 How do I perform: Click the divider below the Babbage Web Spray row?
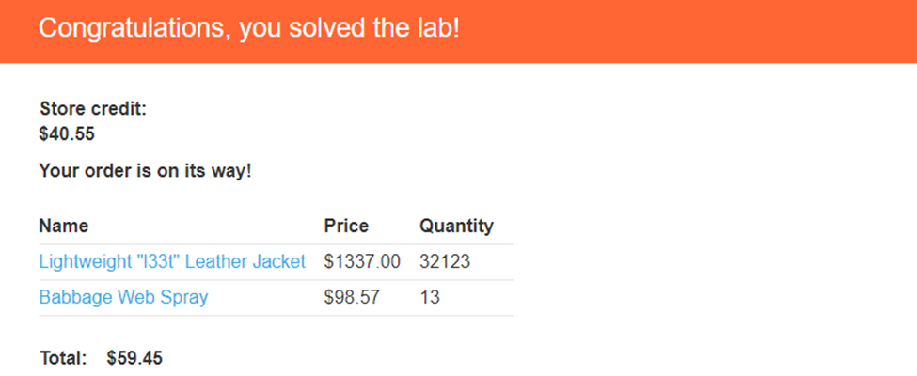(x=276, y=316)
